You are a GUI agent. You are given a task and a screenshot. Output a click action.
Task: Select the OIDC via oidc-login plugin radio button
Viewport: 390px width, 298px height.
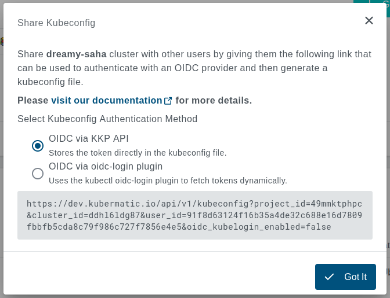pos(38,173)
